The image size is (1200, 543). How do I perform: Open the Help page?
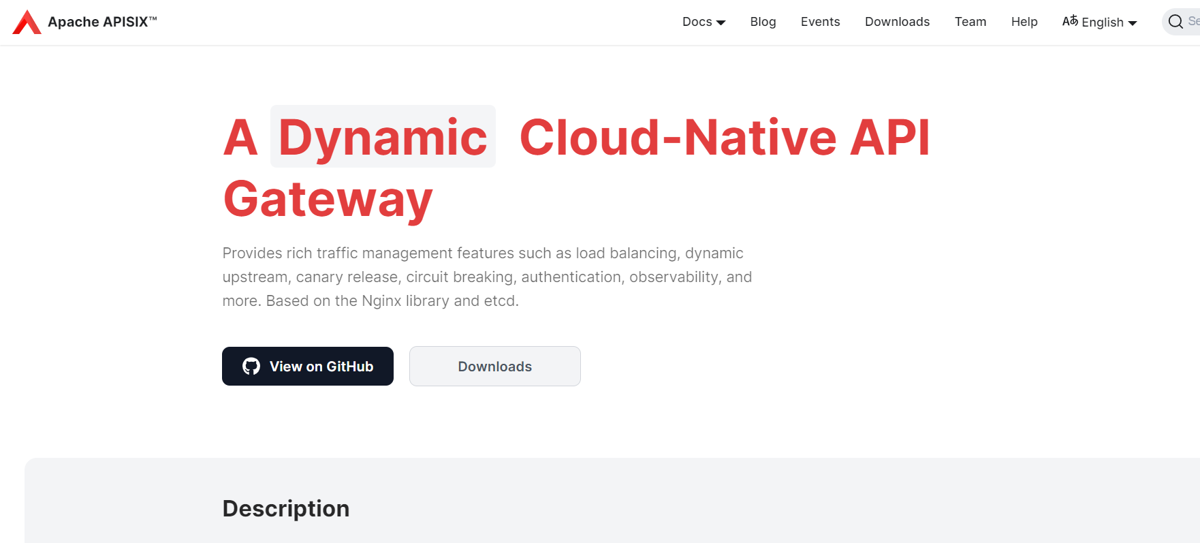pos(1024,22)
